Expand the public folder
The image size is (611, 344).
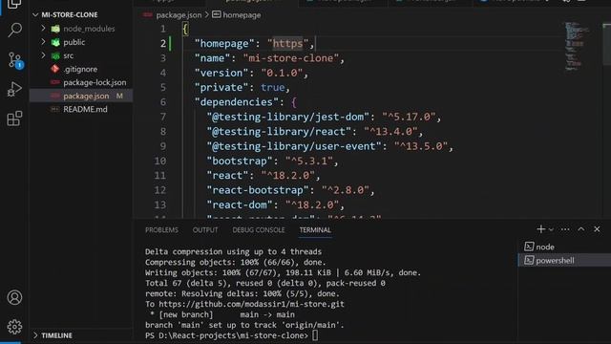click(43, 42)
